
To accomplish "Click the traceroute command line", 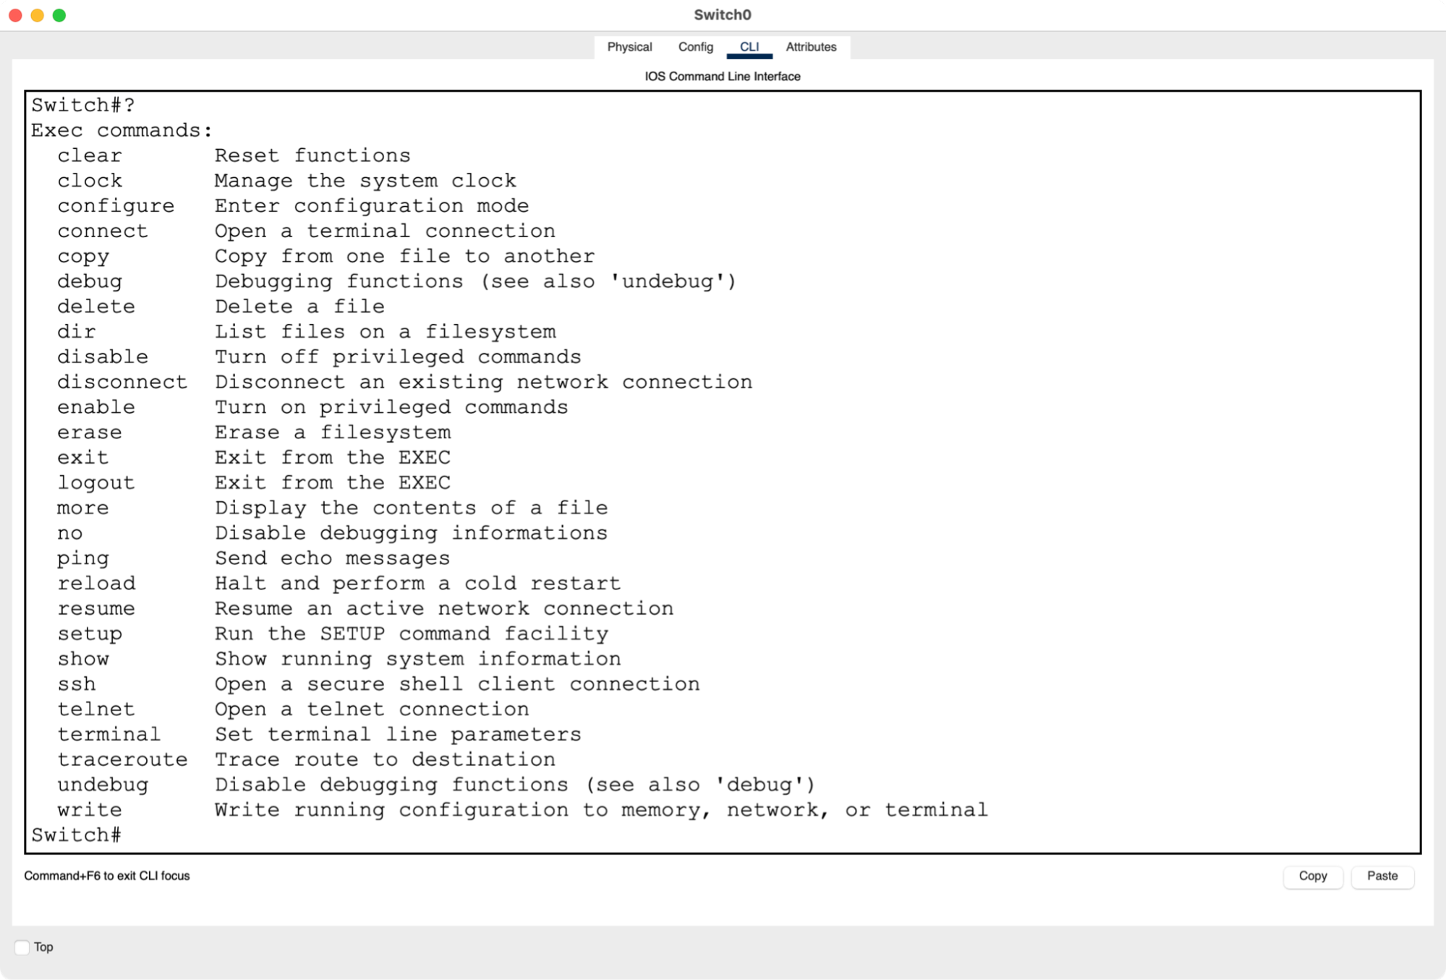I will pos(122,759).
